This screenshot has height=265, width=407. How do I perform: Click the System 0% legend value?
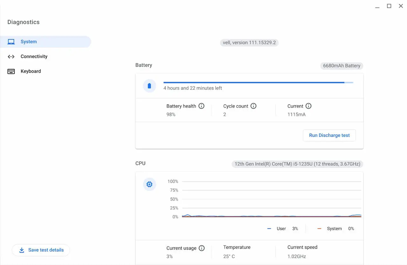[351, 229]
